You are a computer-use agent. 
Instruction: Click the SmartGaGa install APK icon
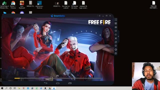116,27
